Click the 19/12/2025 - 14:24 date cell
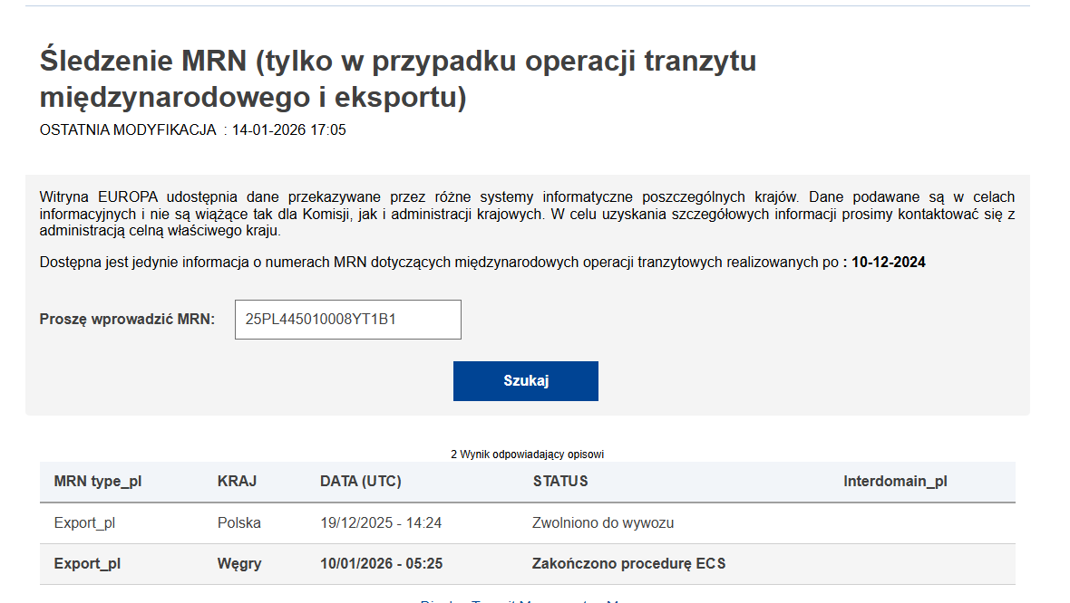 [x=381, y=523]
